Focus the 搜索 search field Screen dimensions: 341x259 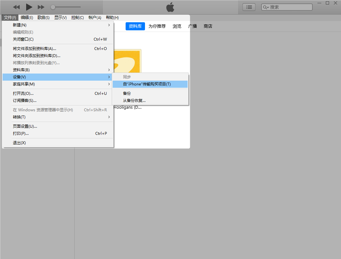[287, 7]
